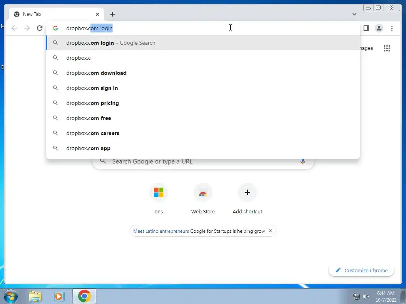The image size is (406, 304).
Task: Dismiss the Google for Startups promo
Action: (x=270, y=231)
